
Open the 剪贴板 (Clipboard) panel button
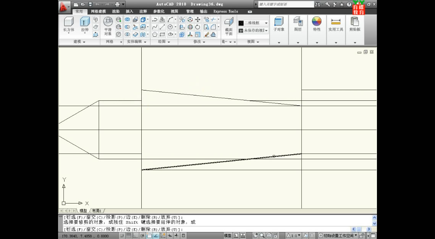[355, 30]
